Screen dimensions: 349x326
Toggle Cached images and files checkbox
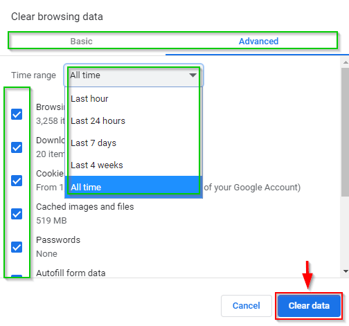click(x=17, y=214)
